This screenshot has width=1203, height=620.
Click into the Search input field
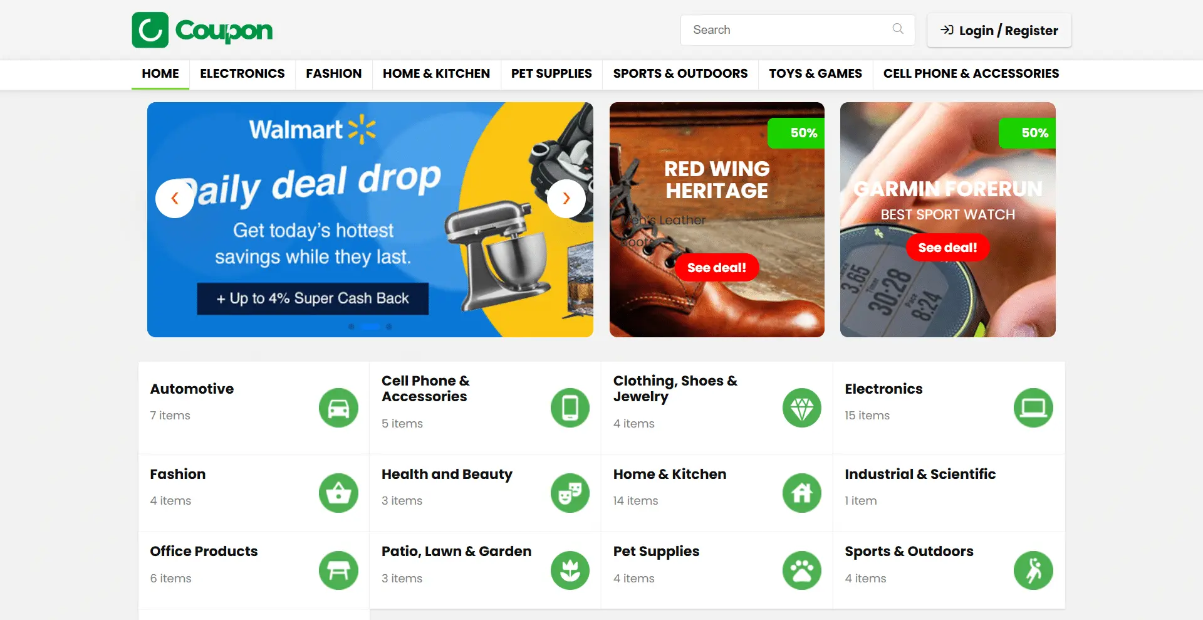[789, 30]
